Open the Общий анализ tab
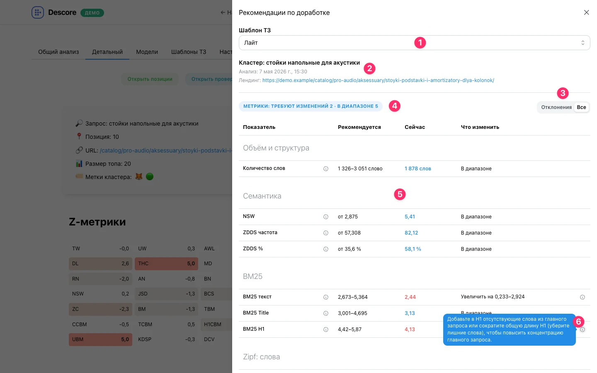This screenshot has width=597, height=373. [x=58, y=52]
